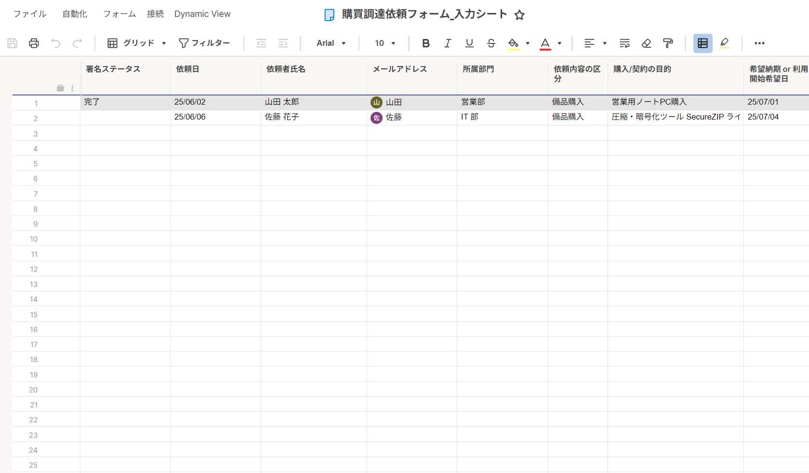Click the sheet title 購買調達依頼フォーム_入力シート
The height and width of the screenshot is (473, 809).
(424, 14)
